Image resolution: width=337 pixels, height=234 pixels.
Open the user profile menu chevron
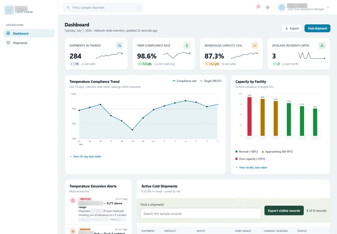[x=328, y=7]
